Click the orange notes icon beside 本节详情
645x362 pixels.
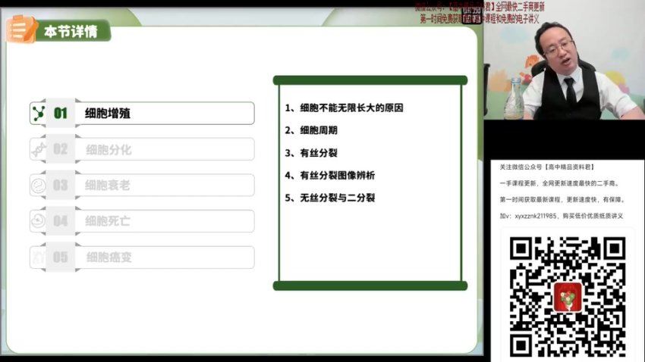tap(20, 29)
